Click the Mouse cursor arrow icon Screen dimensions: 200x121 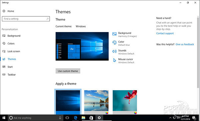pyautogui.click(x=115, y=60)
